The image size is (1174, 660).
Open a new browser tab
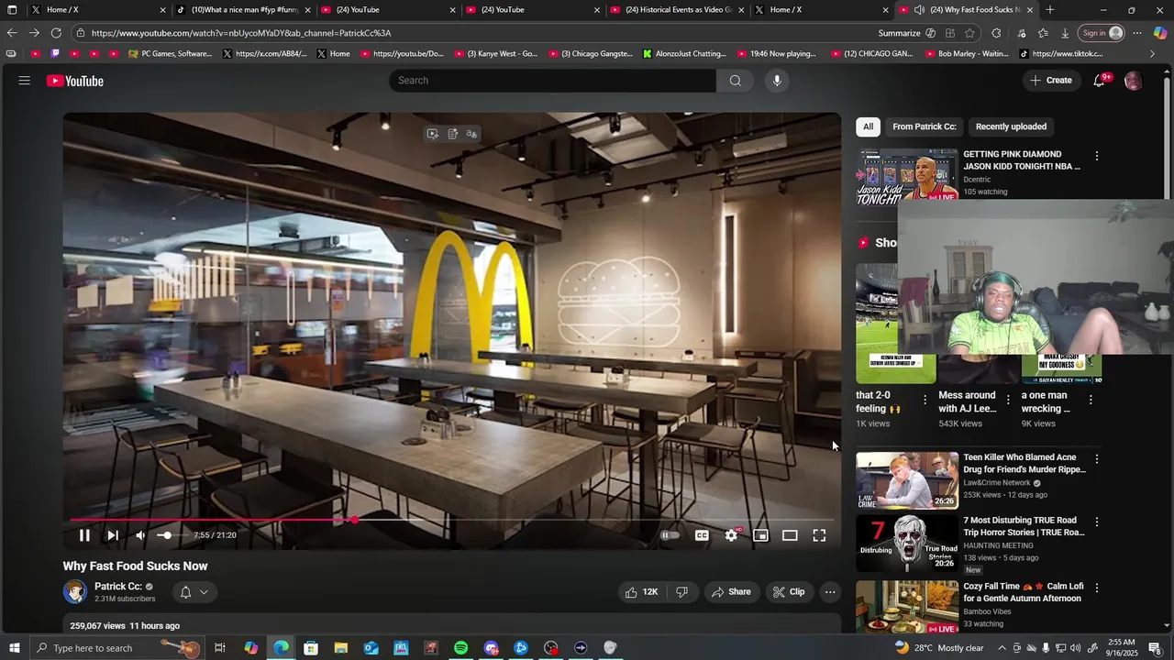[x=1050, y=10]
